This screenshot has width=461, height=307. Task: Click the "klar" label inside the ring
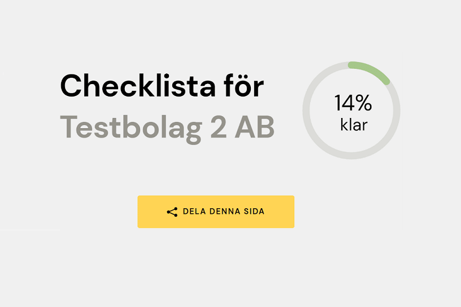[x=354, y=125]
